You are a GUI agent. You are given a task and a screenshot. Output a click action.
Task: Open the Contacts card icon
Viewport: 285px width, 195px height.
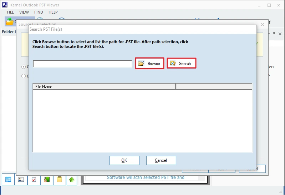pyautogui.click(x=21, y=180)
